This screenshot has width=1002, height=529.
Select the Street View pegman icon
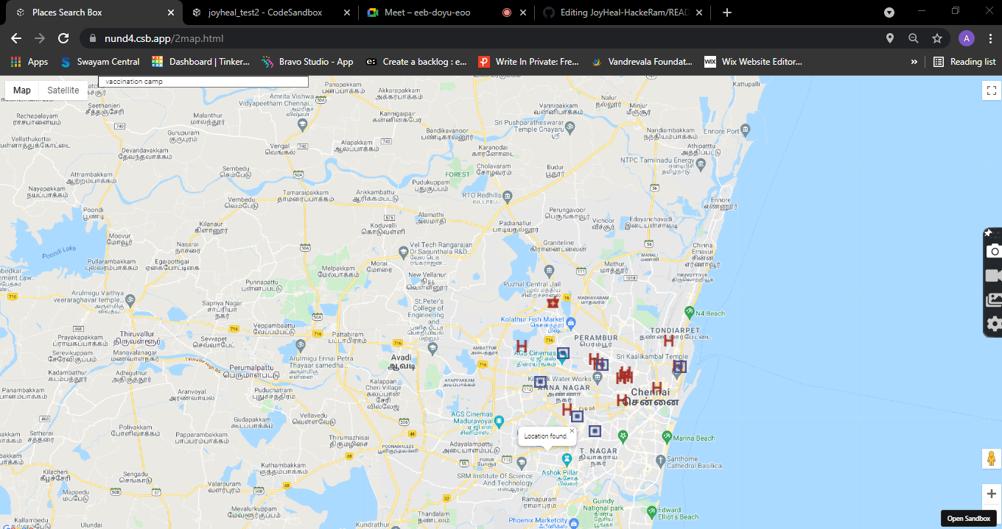(991, 459)
